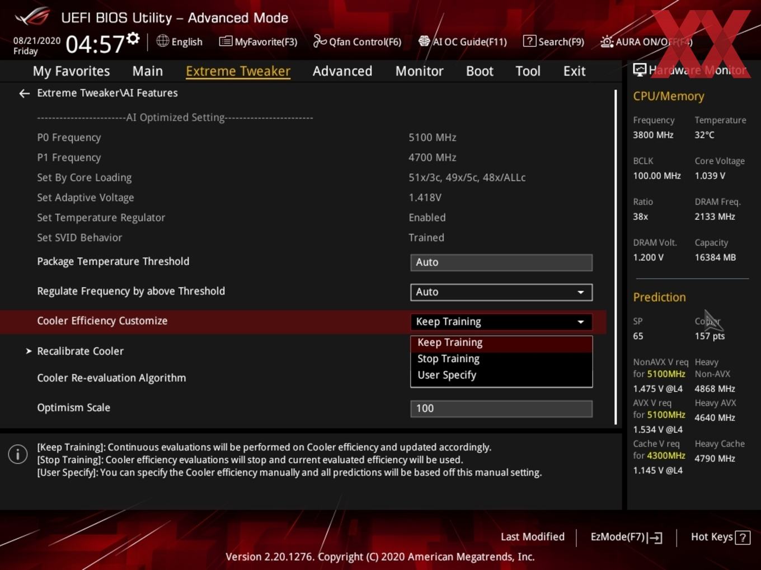This screenshot has height=570, width=761.
Task: Click the 1.418V adaptive voltage value
Action: pos(425,198)
